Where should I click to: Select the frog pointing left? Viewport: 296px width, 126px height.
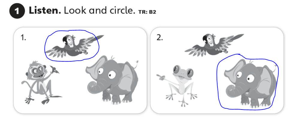click(177, 85)
